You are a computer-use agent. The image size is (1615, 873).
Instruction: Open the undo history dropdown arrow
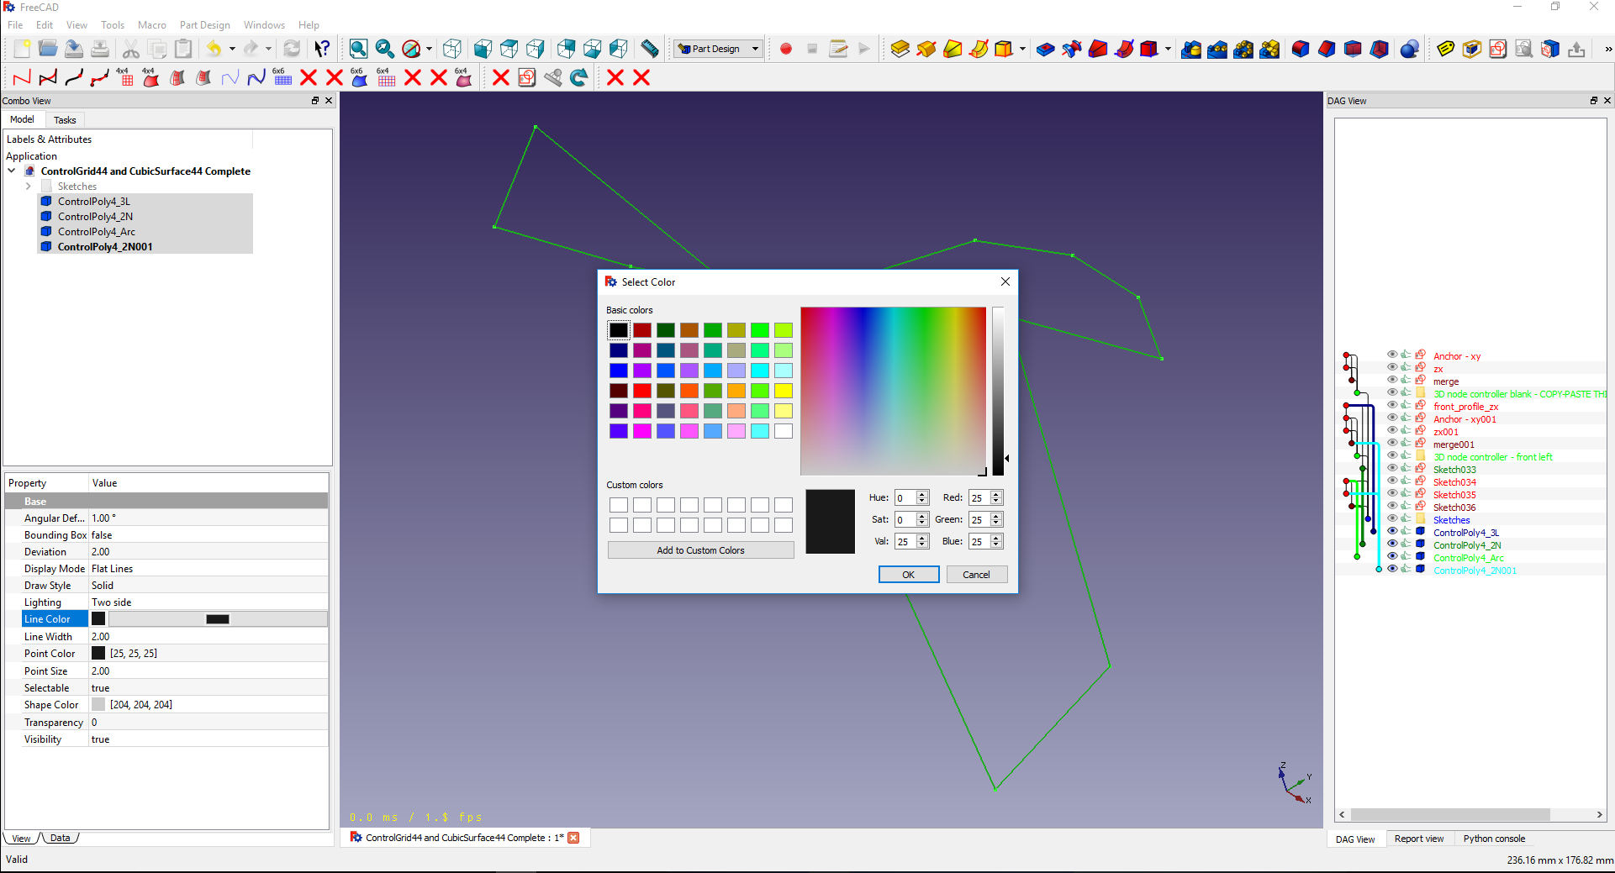tap(232, 49)
